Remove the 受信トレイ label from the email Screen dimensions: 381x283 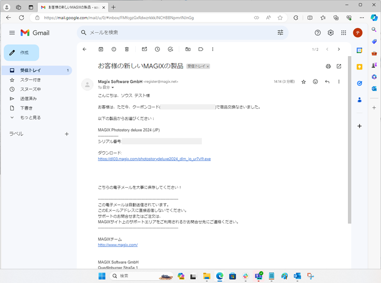[x=208, y=66]
